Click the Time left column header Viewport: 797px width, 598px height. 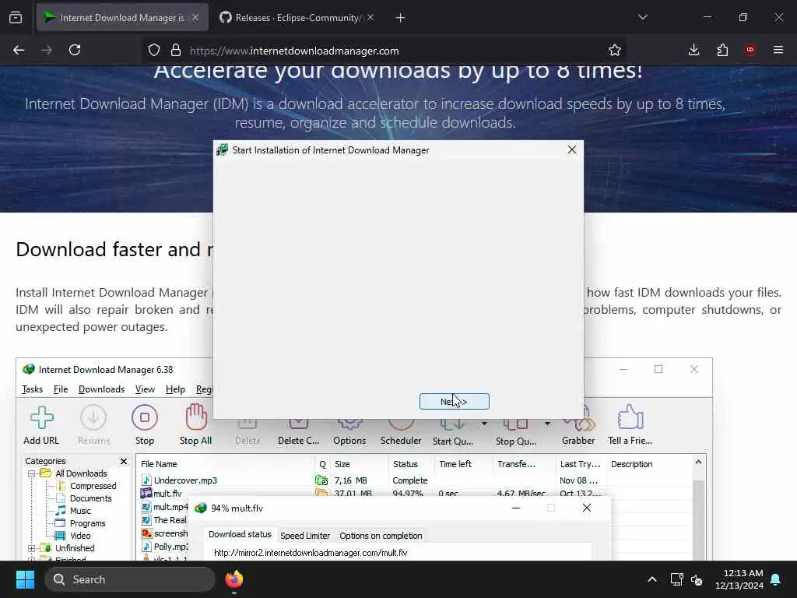463,464
